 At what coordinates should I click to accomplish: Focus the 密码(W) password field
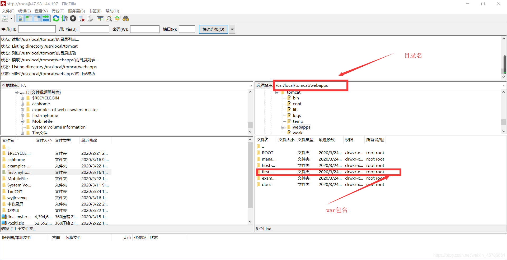(145, 29)
